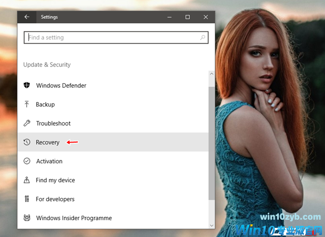Image resolution: width=325 pixels, height=237 pixels.
Task: Click the Backup upload-arrow icon
Action: pyautogui.click(x=27, y=104)
